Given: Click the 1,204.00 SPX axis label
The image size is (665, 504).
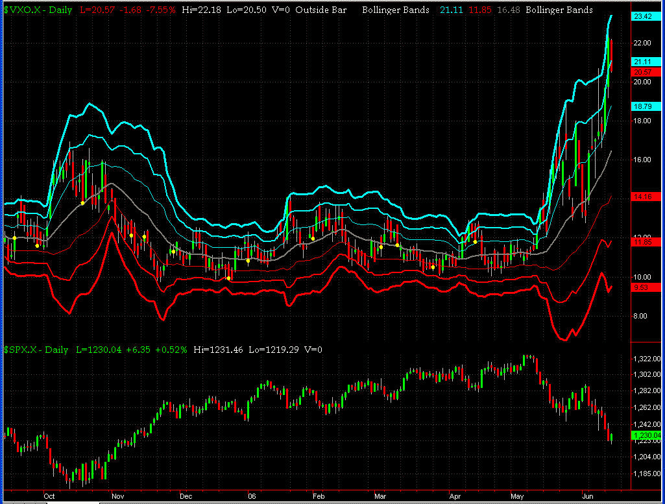Looking at the screenshot, I should (647, 457).
